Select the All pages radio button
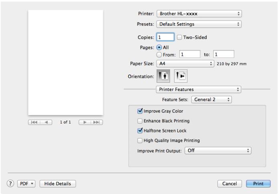Viewport: 278px width, 194px height. tap(159, 47)
